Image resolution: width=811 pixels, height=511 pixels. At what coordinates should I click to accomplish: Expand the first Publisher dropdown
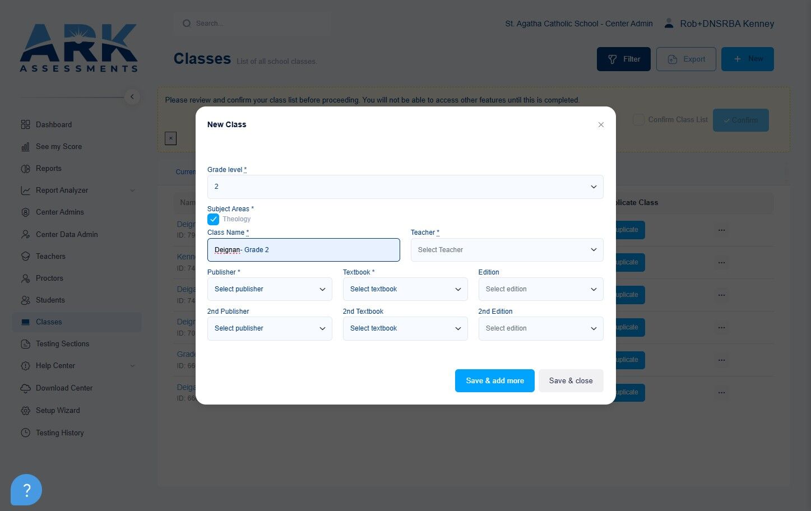[270, 289]
